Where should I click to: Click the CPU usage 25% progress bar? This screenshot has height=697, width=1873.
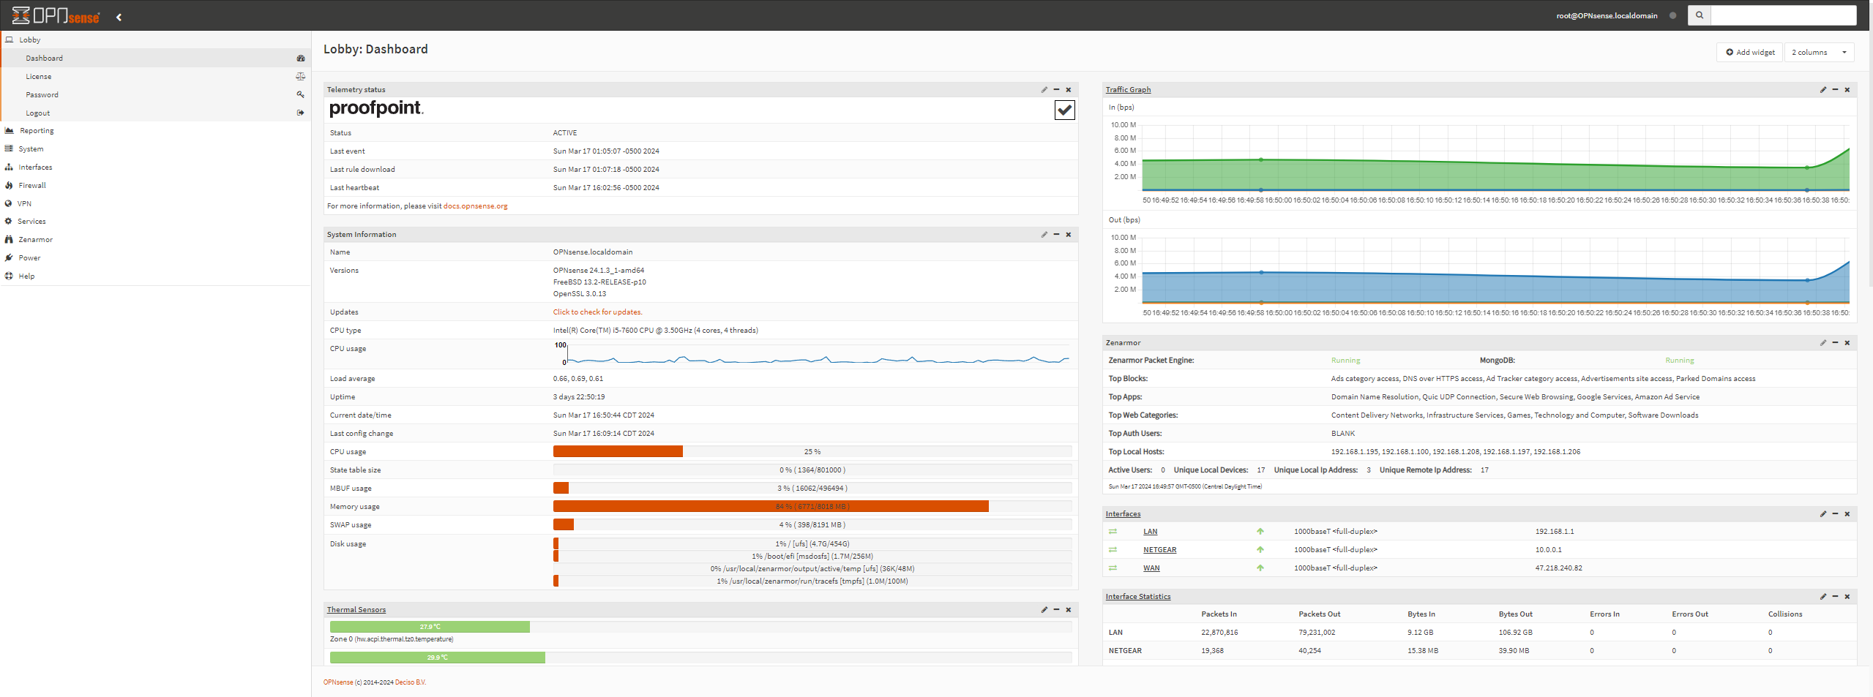pyautogui.click(x=812, y=452)
